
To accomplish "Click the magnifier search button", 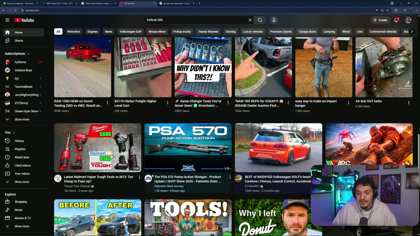I will pos(260,20).
